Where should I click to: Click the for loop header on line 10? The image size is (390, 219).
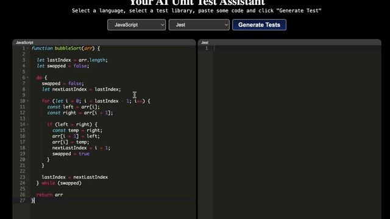[96, 101]
